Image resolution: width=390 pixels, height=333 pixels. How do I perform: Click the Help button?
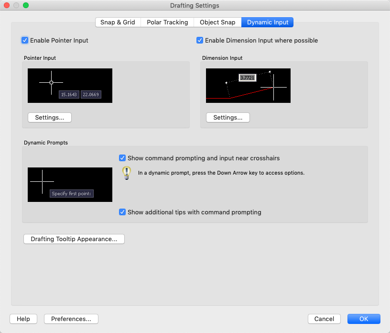point(23,319)
